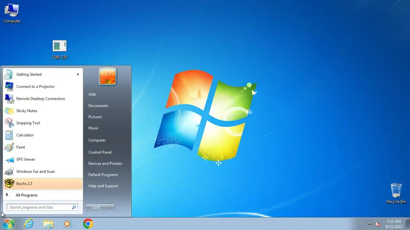Click the Paint palette icon
Image resolution: width=410 pixels, height=230 pixels.
tap(9, 147)
